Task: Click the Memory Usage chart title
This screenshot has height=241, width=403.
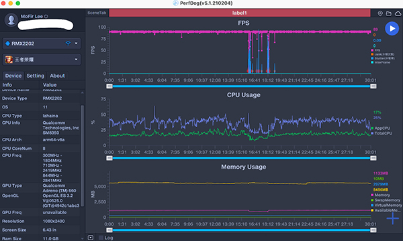Action: tap(243, 167)
